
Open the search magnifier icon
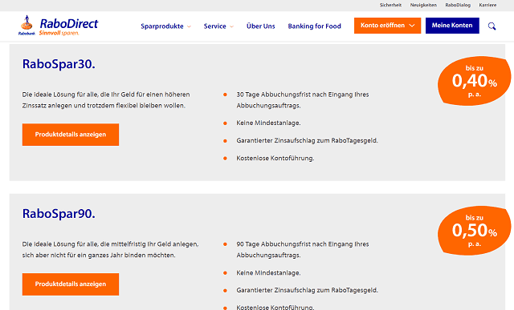(x=492, y=26)
